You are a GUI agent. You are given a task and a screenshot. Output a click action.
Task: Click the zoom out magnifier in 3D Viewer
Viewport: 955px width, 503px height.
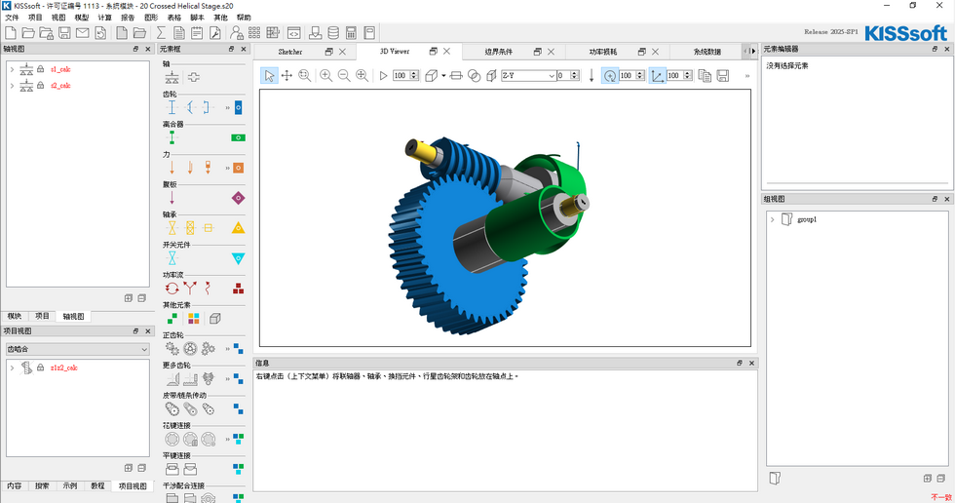click(x=343, y=75)
